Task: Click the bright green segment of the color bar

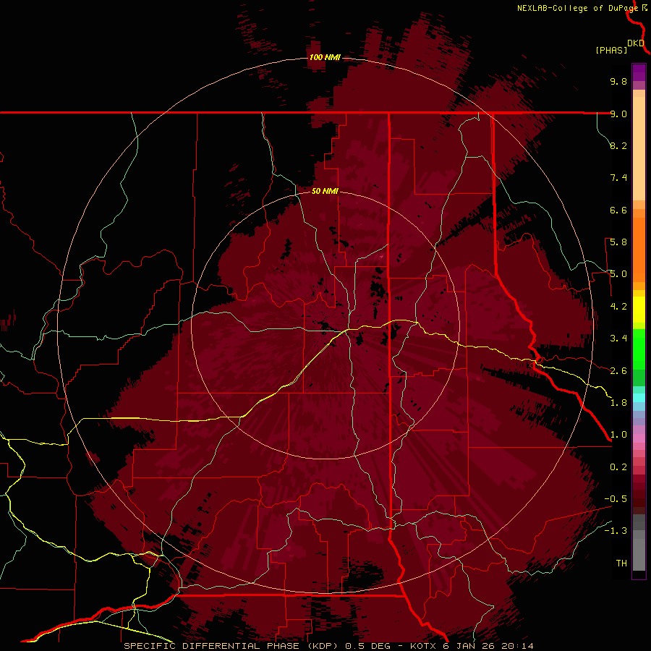Action: coord(639,349)
